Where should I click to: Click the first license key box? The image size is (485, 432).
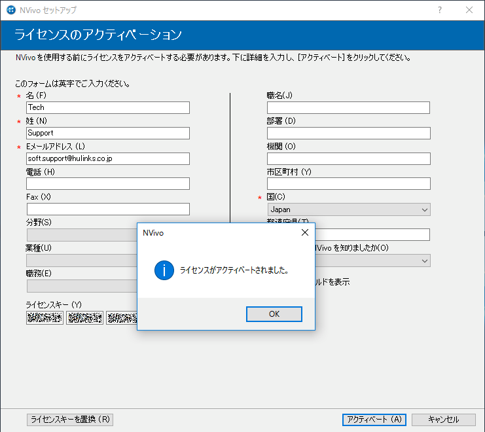click(x=45, y=318)
